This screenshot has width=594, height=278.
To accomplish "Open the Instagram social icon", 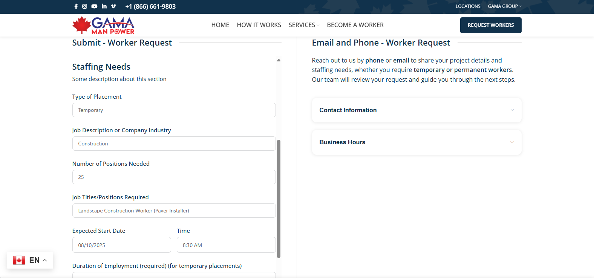I will pos(85,6).
